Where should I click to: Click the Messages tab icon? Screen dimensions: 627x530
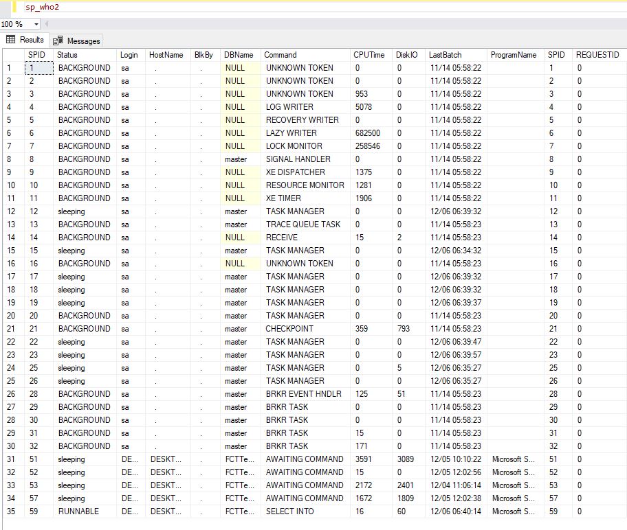tap(58, 41)
